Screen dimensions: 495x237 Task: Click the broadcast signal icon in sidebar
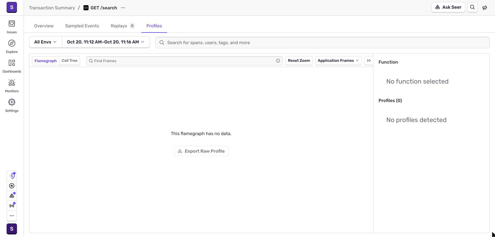tap(12, 206)
